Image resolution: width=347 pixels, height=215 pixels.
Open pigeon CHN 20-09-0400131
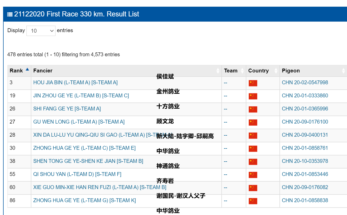click(305, 135)
